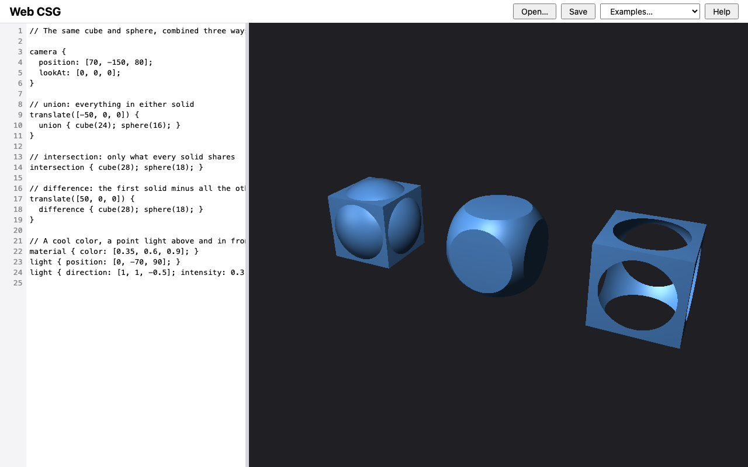Click line 'position: [70, -150, 80];'

(x=95, y=62)
